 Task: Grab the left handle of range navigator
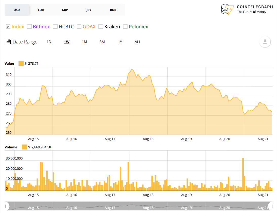point(6,206)
